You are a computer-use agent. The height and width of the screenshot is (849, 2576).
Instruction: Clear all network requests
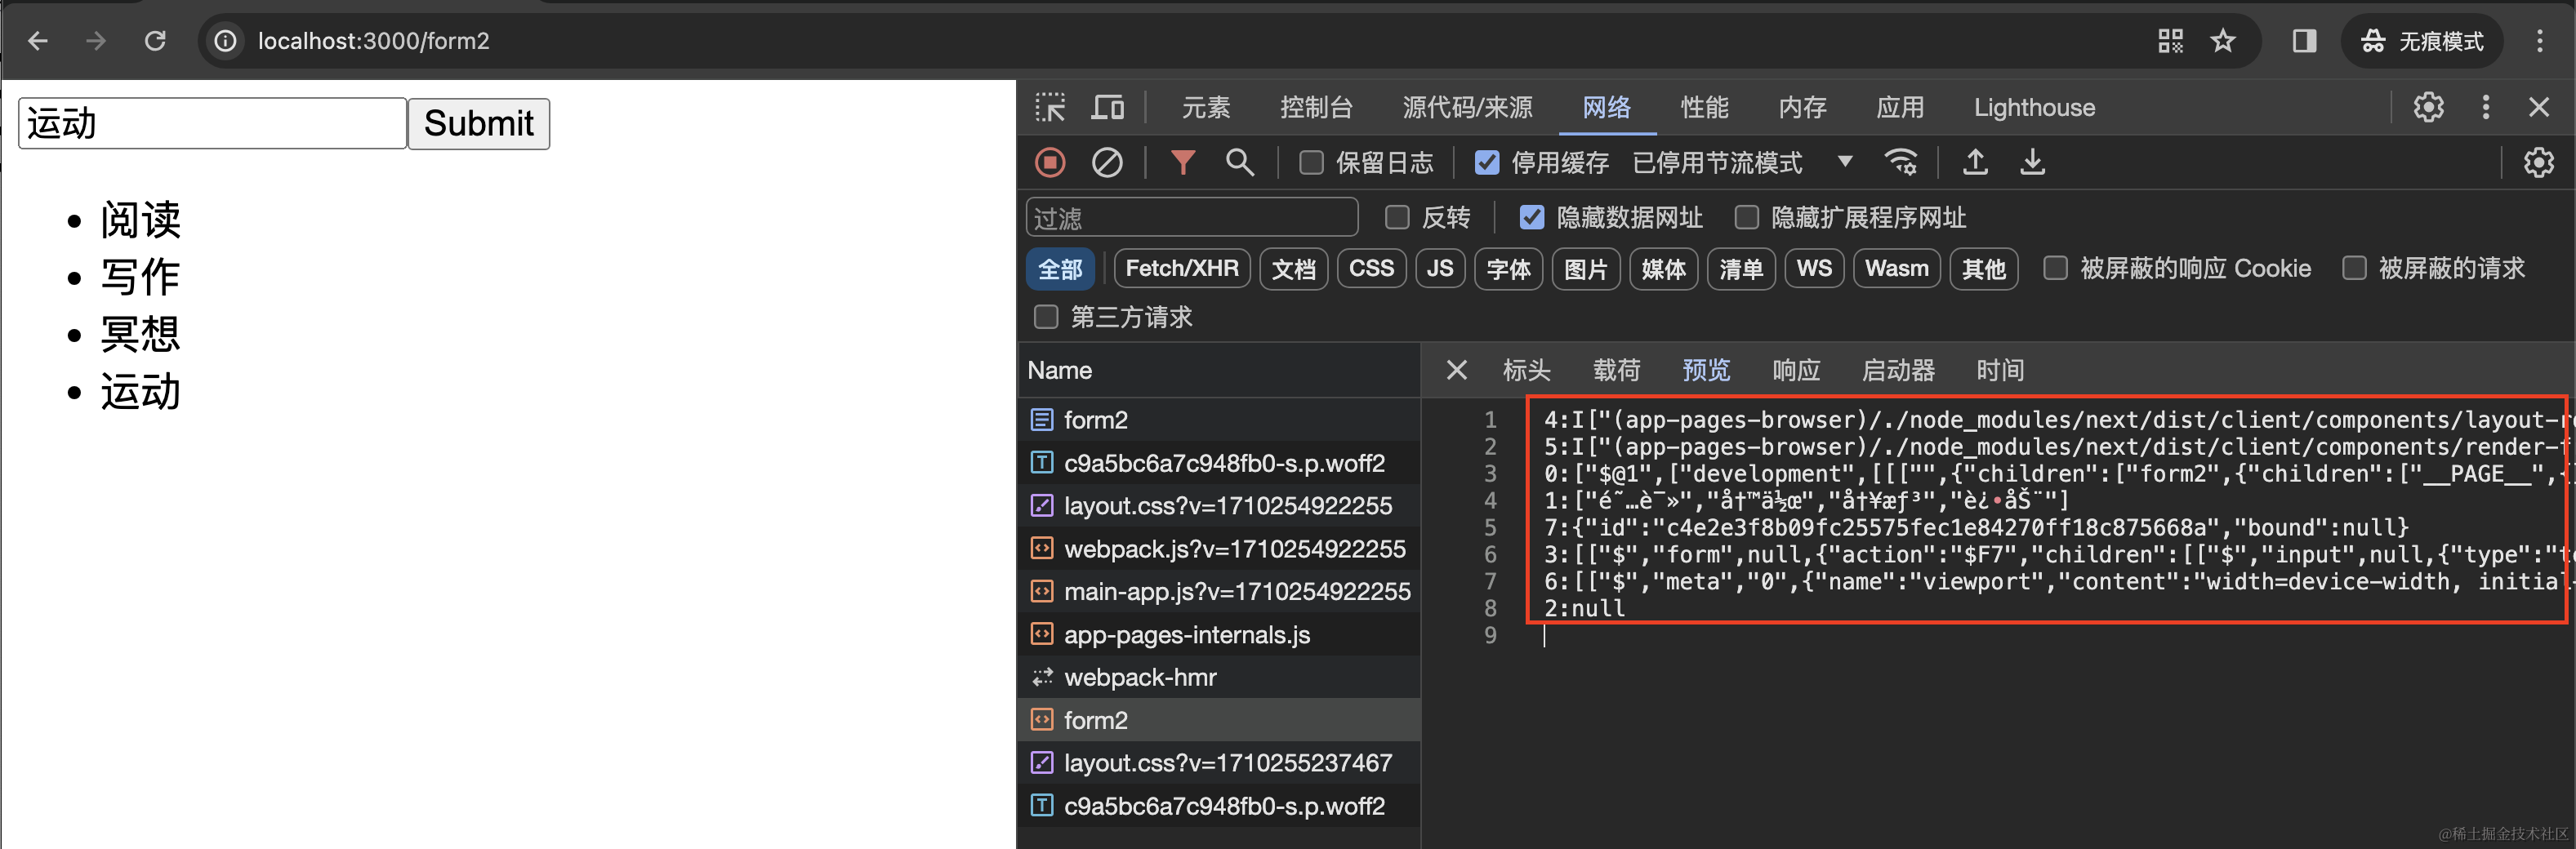(x=1107, y=162)
